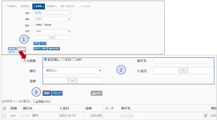The width and height of the screenshot is (217, 120).
Task: Switch to the 見積管理 tab
Action: [x=12, y=6]
